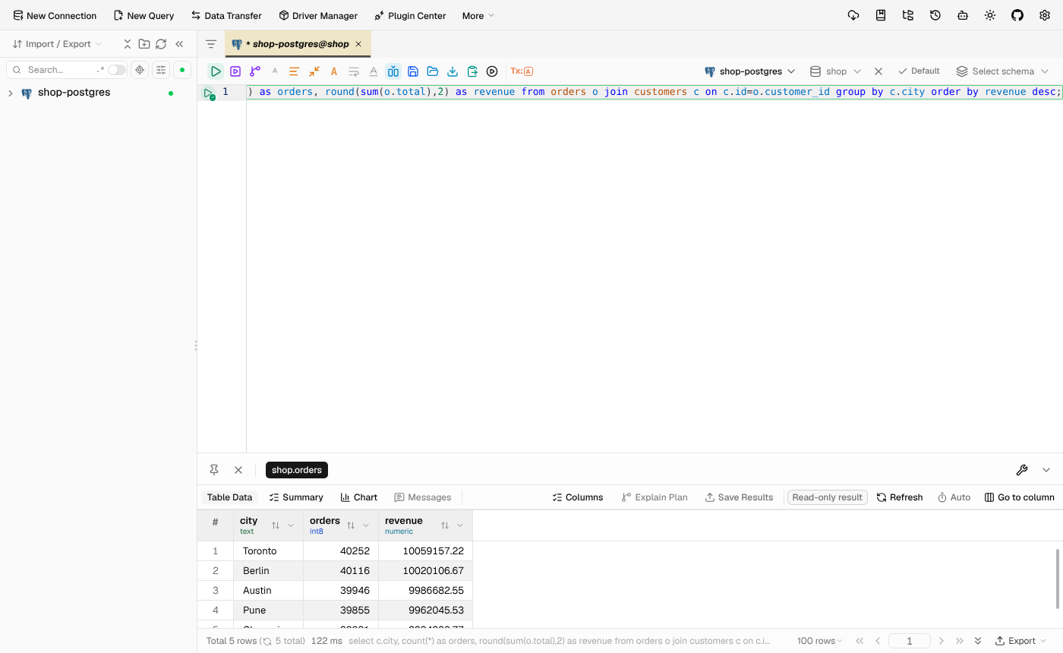The height and width of the screenshot is (653, 1063).
Task: Expand the shop-postgres tree node
Action: point(11,93)
